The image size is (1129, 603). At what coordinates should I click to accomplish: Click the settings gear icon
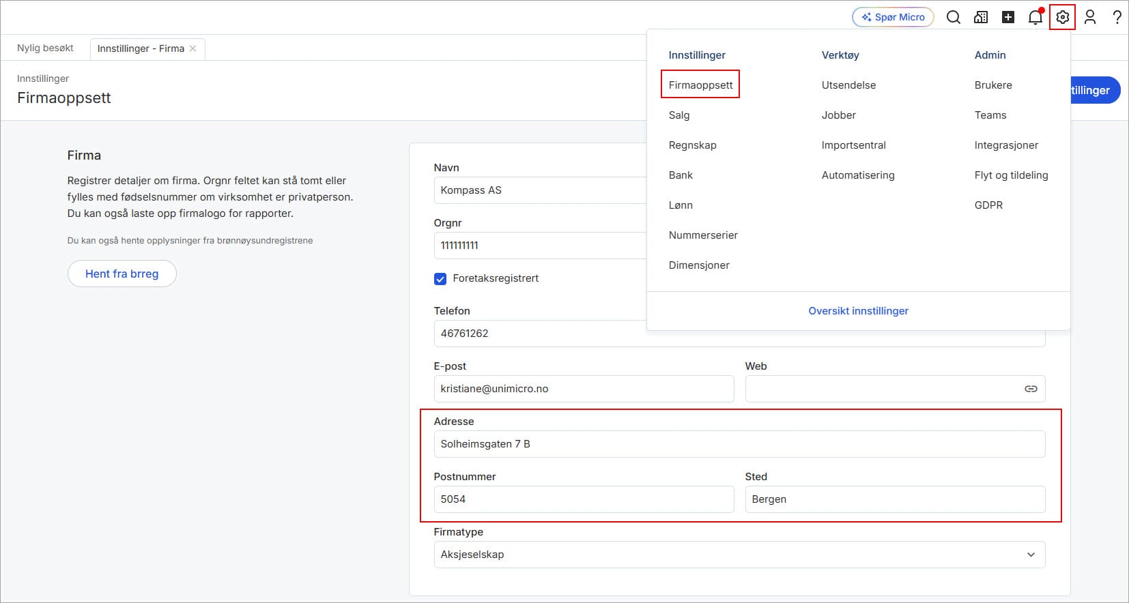point(1063,18)
